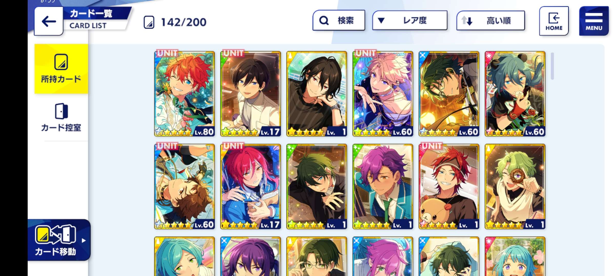Screen dimensions: 615x276
Task: Click the card count icon beside 142/200
Action: click(x=149, y=22)
